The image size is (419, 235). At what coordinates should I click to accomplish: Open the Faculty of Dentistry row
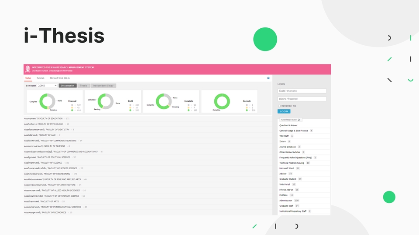tap(148, 130)
